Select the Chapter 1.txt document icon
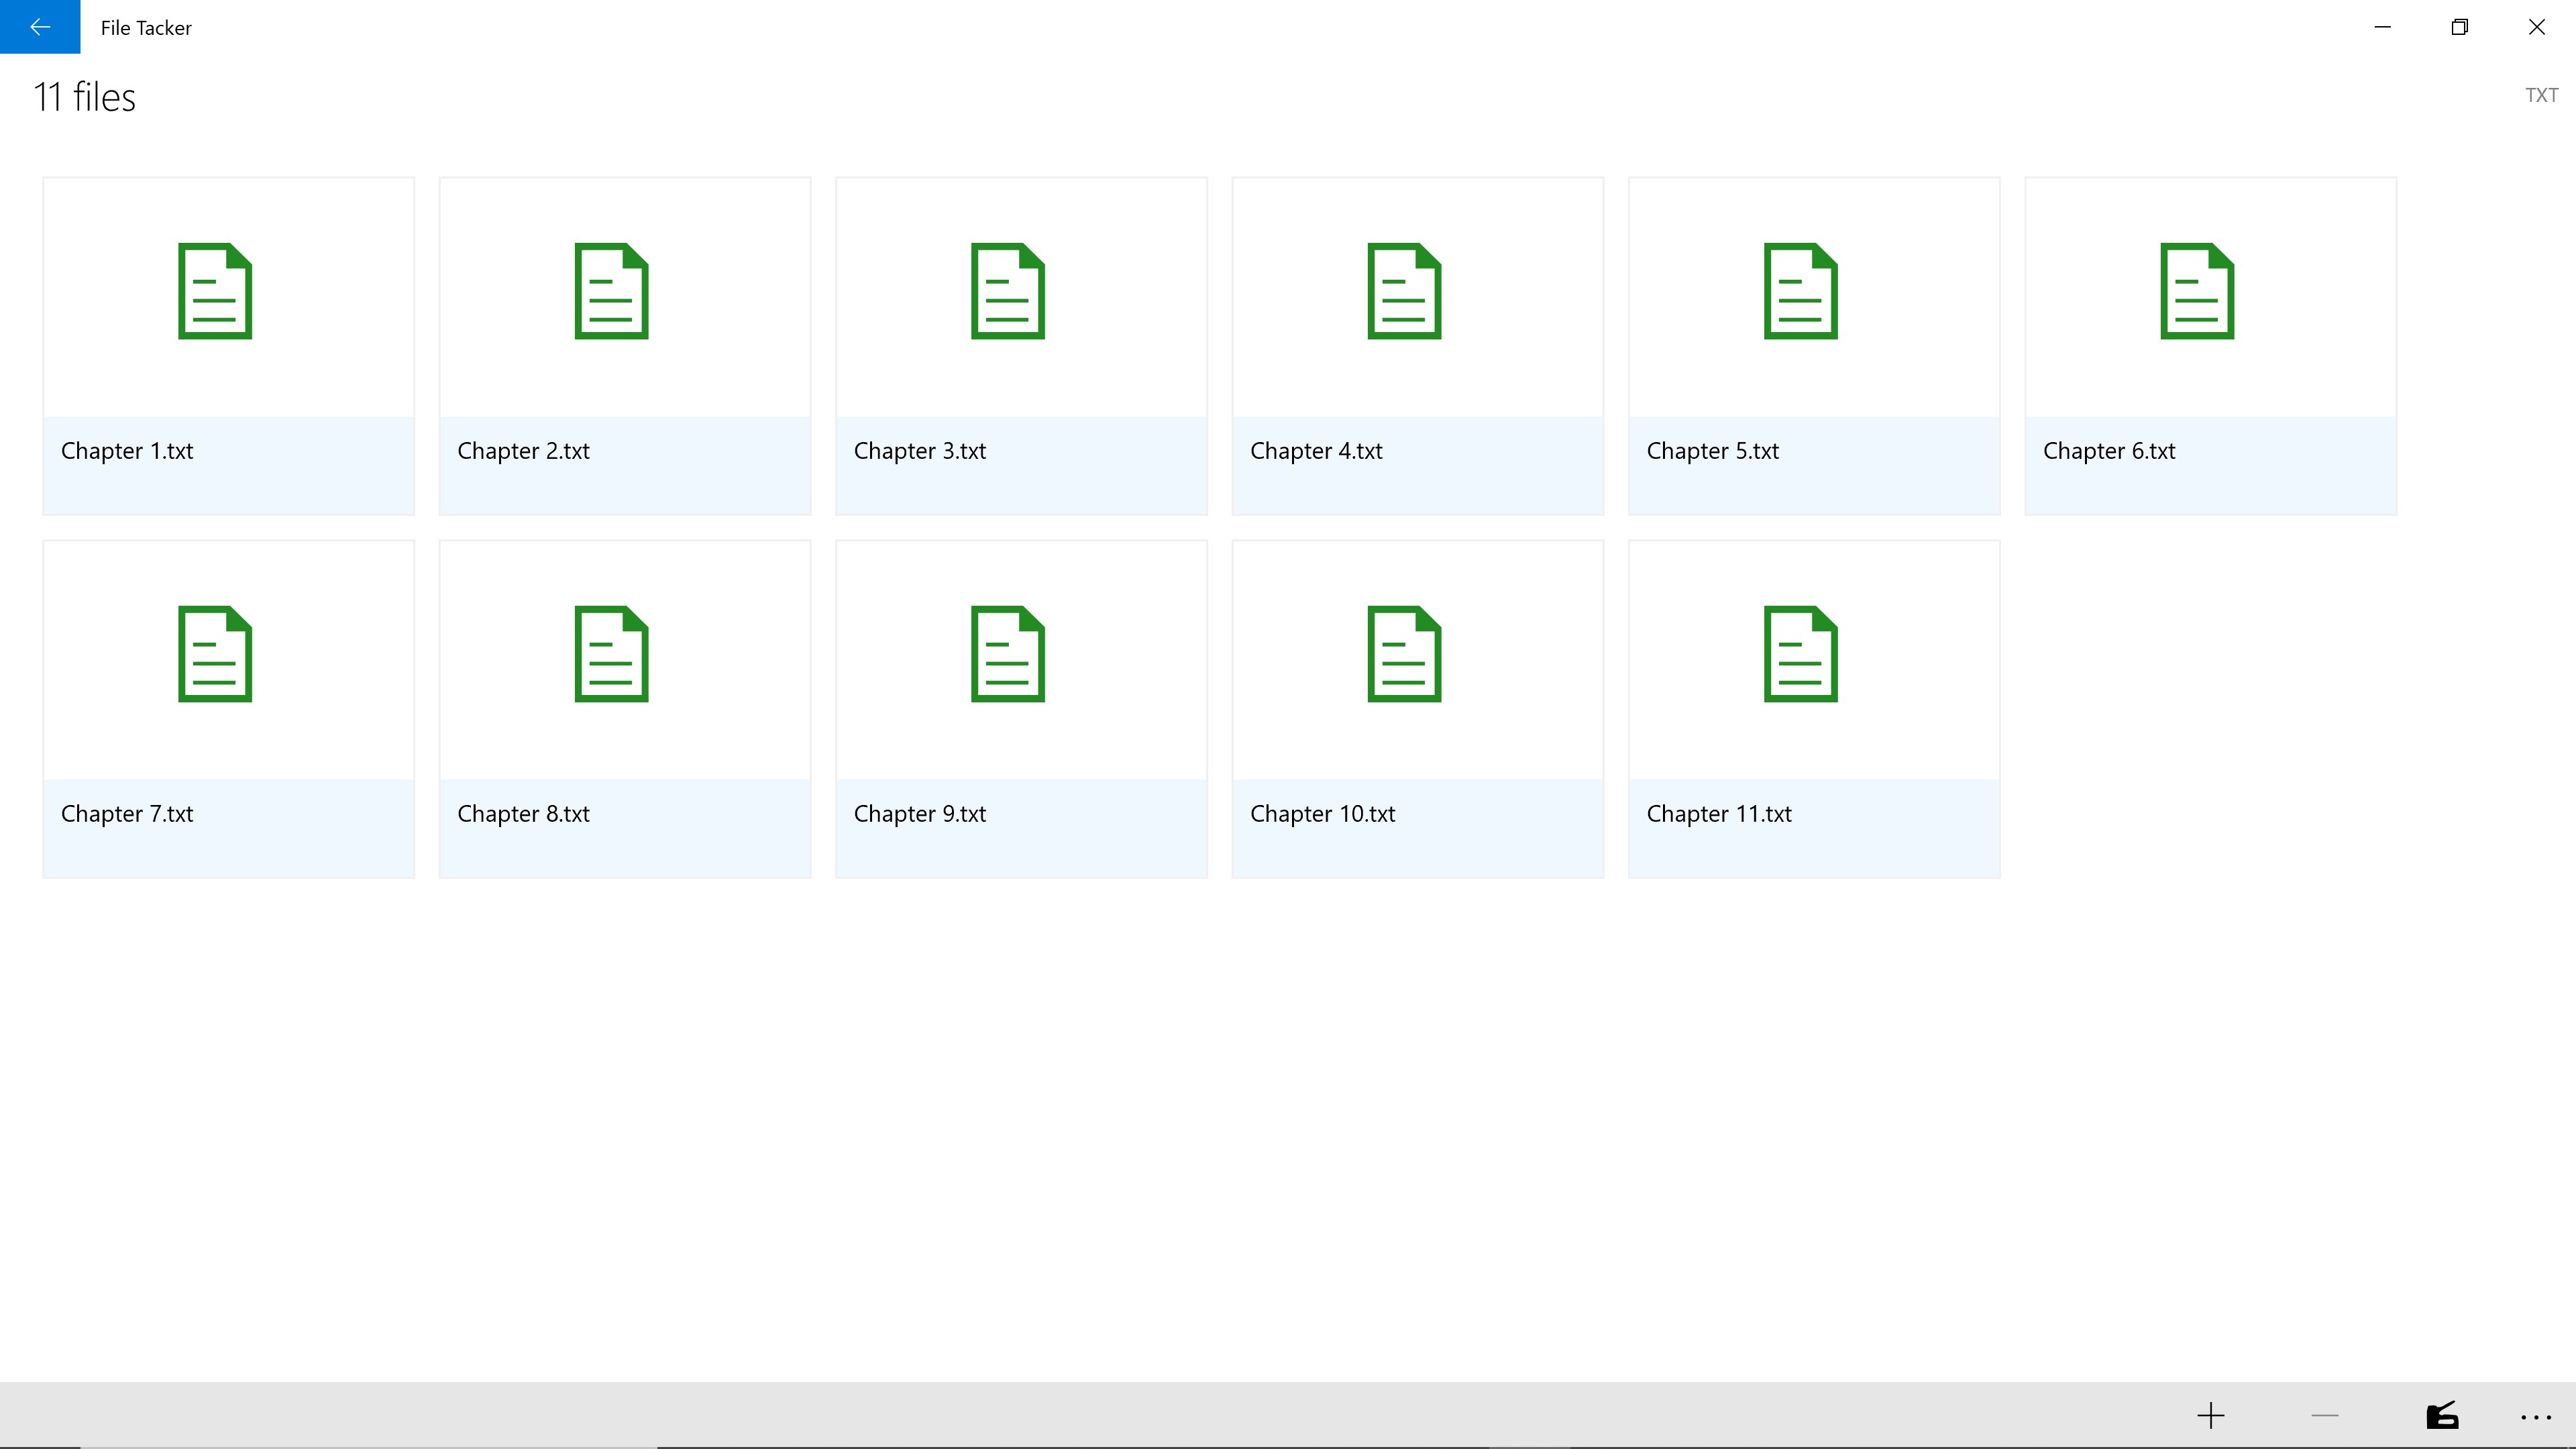2576x1449 pixels. [x=215, y=291]
